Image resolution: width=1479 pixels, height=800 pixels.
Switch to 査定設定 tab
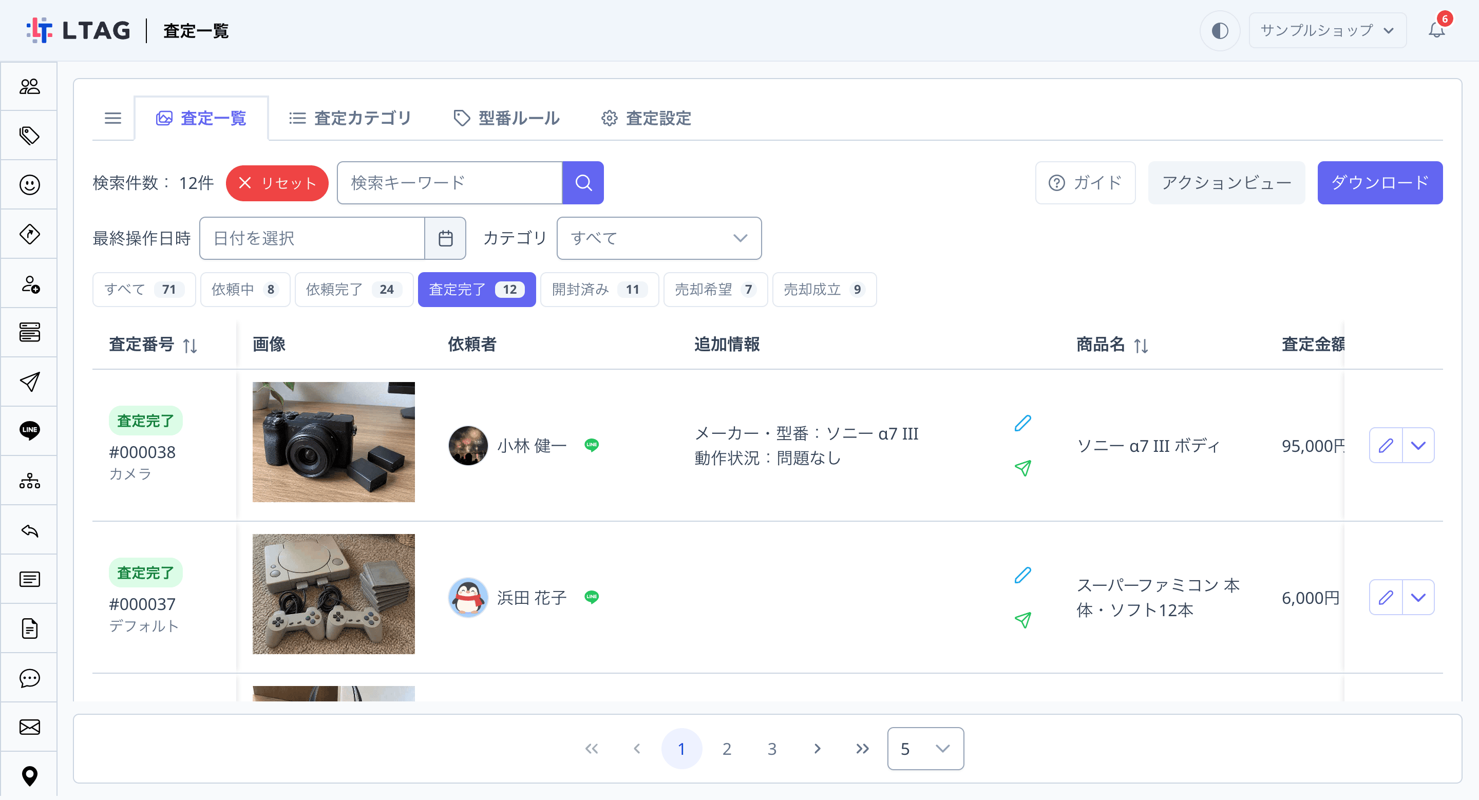[646, 118]
